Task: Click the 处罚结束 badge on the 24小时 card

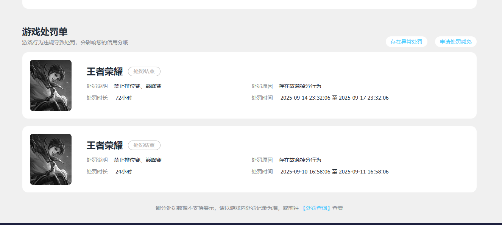Action: (144, 145)
